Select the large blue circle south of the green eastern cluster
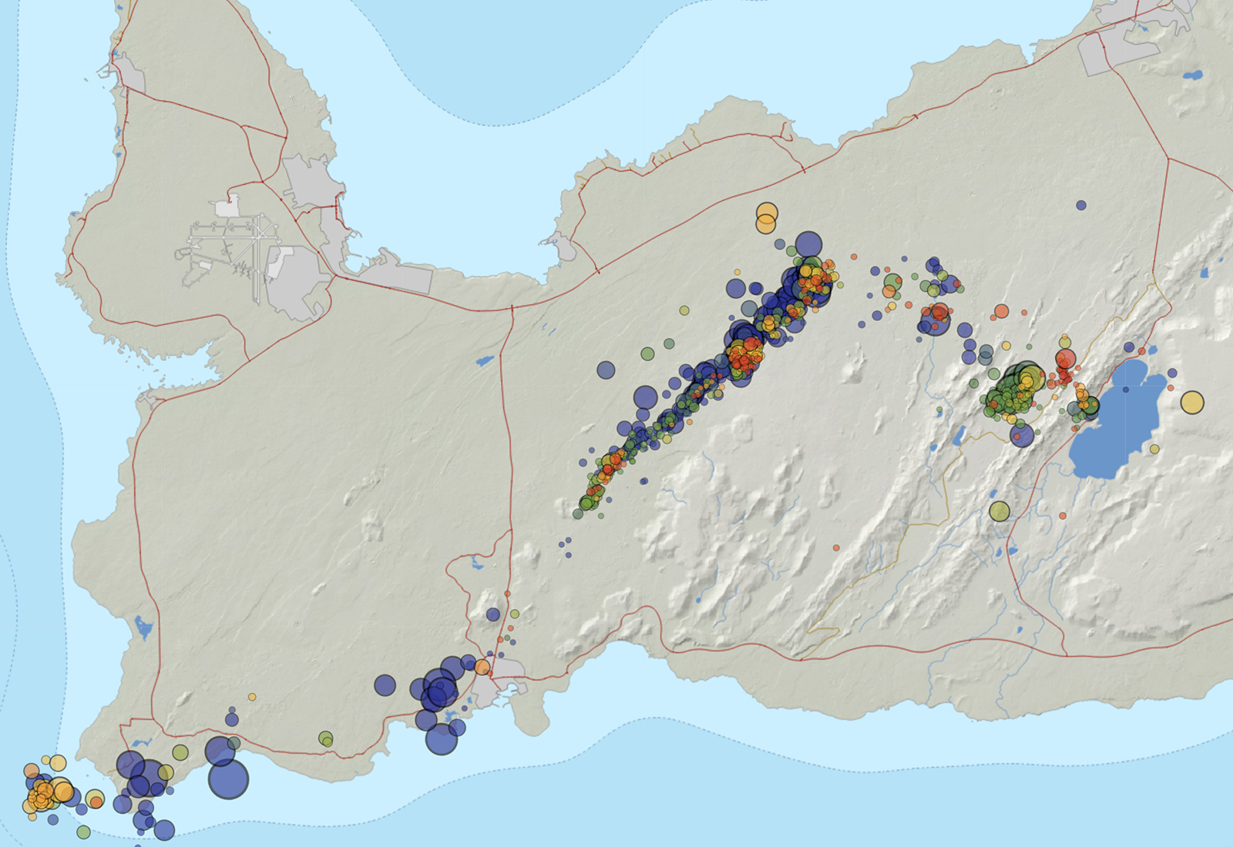This screenshot has width=1233, height=847. (x=1022, y=435)
